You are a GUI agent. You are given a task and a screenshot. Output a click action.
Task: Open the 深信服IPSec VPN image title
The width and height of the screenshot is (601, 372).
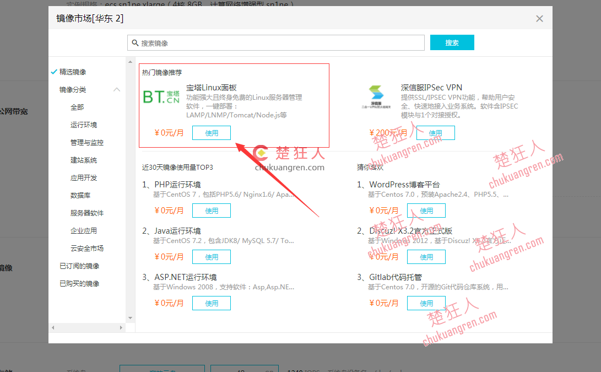point(431,88)
